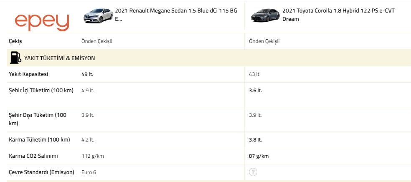Click the Renault Euro 6 emission value
Image resolution: width=411 pixels, height=182 pixels.
coord(89,172)
